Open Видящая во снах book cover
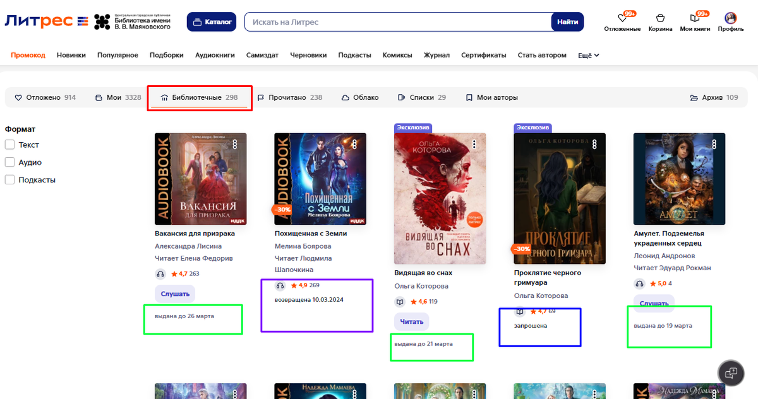 click(x=440, y=198)
